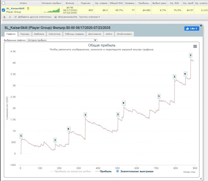Click the Визуализируйте link
The width and height of the screenshot is (208, 181).
click(68, 17)
